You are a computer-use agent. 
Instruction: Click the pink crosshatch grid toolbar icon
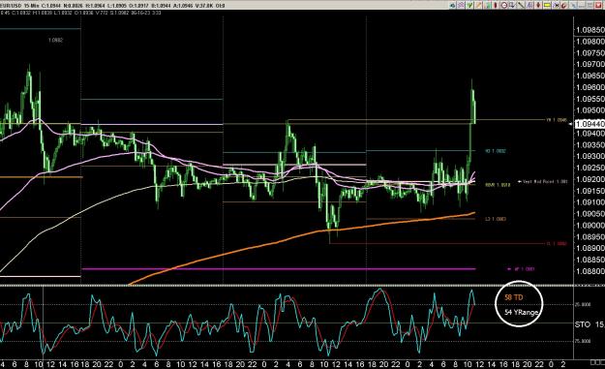point(461,6)
